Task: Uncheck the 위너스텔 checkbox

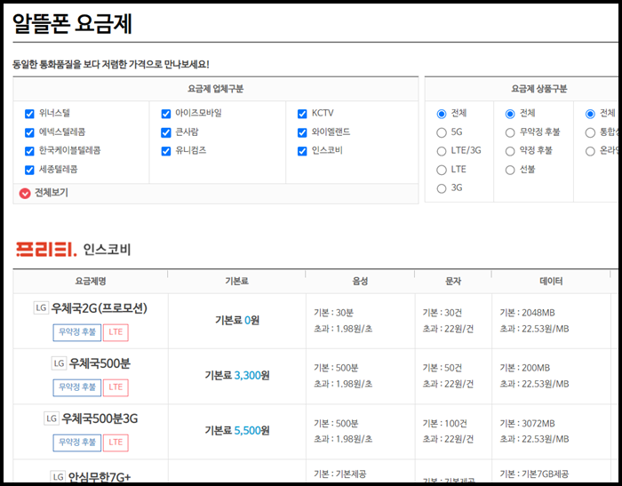Action: [29, 114]
